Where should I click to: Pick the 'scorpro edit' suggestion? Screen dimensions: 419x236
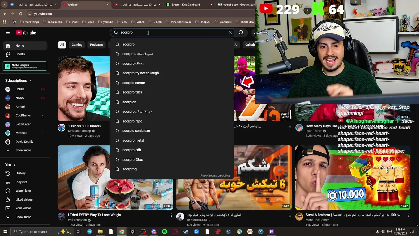click(x=172, y=150)
